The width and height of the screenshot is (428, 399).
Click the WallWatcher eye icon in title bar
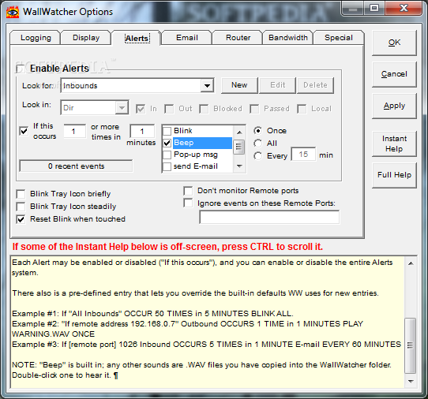13,12
